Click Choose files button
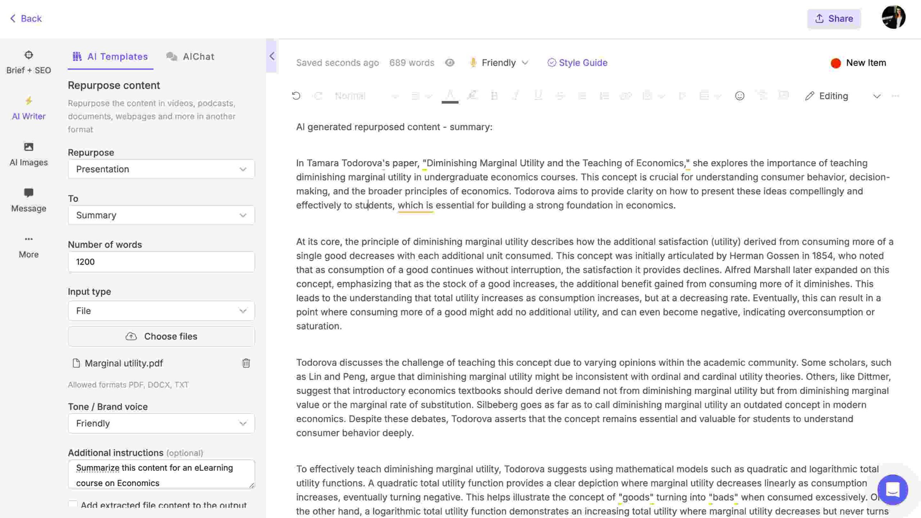The image size is (921, 518). tap(161, 336)
